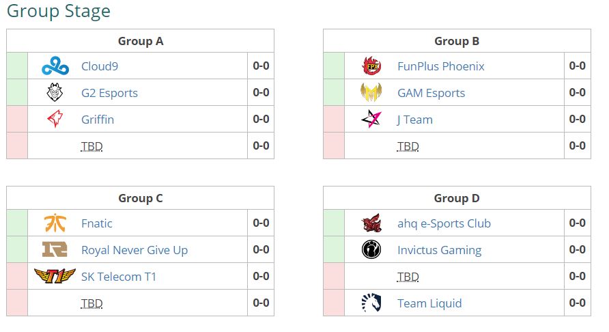This screenshot has width=609, height=332.
Task: Click the Group Stage section heading
Action: coord(58,12)
